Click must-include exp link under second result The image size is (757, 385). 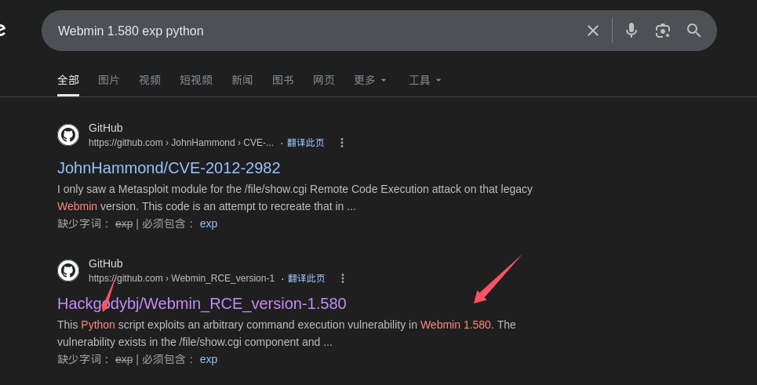click(x=209, y=359)
